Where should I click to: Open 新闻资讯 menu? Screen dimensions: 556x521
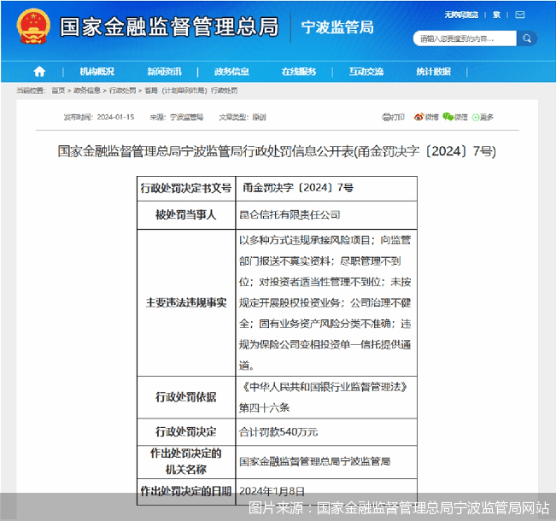coord(164,72)
